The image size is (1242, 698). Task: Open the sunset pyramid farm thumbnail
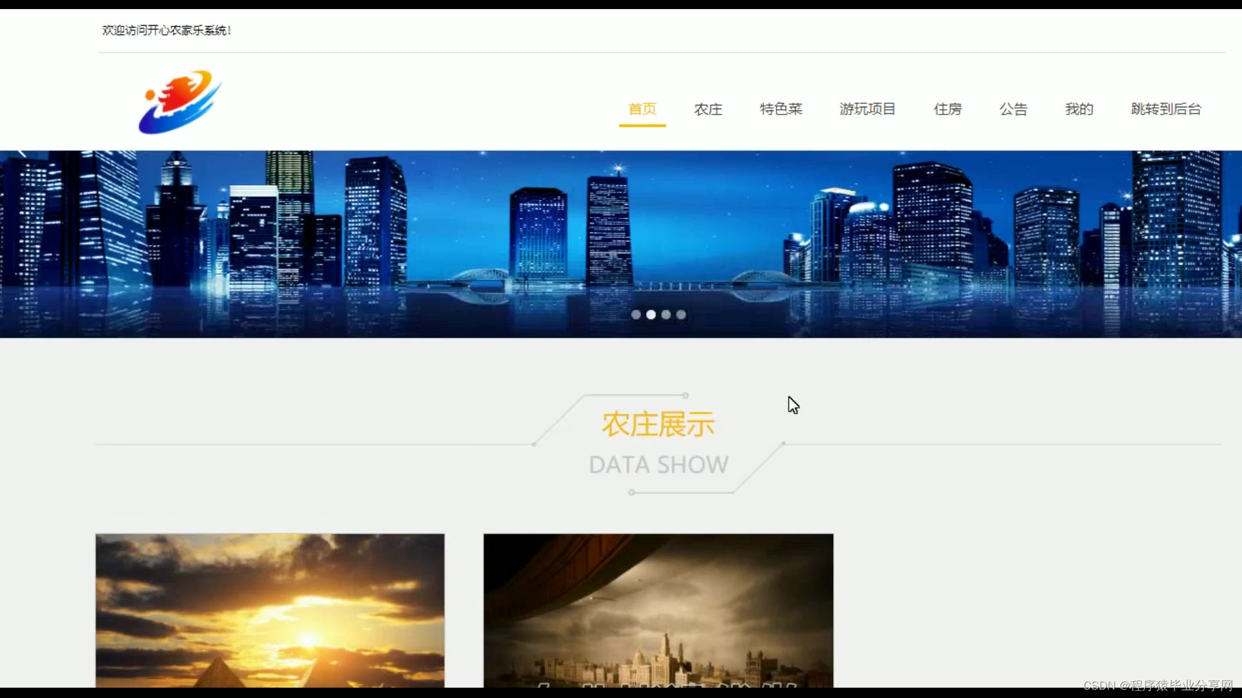point(270,610)
